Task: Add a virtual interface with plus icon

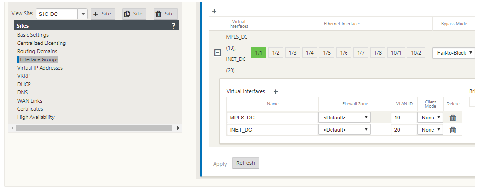Action: pos(275,91)
